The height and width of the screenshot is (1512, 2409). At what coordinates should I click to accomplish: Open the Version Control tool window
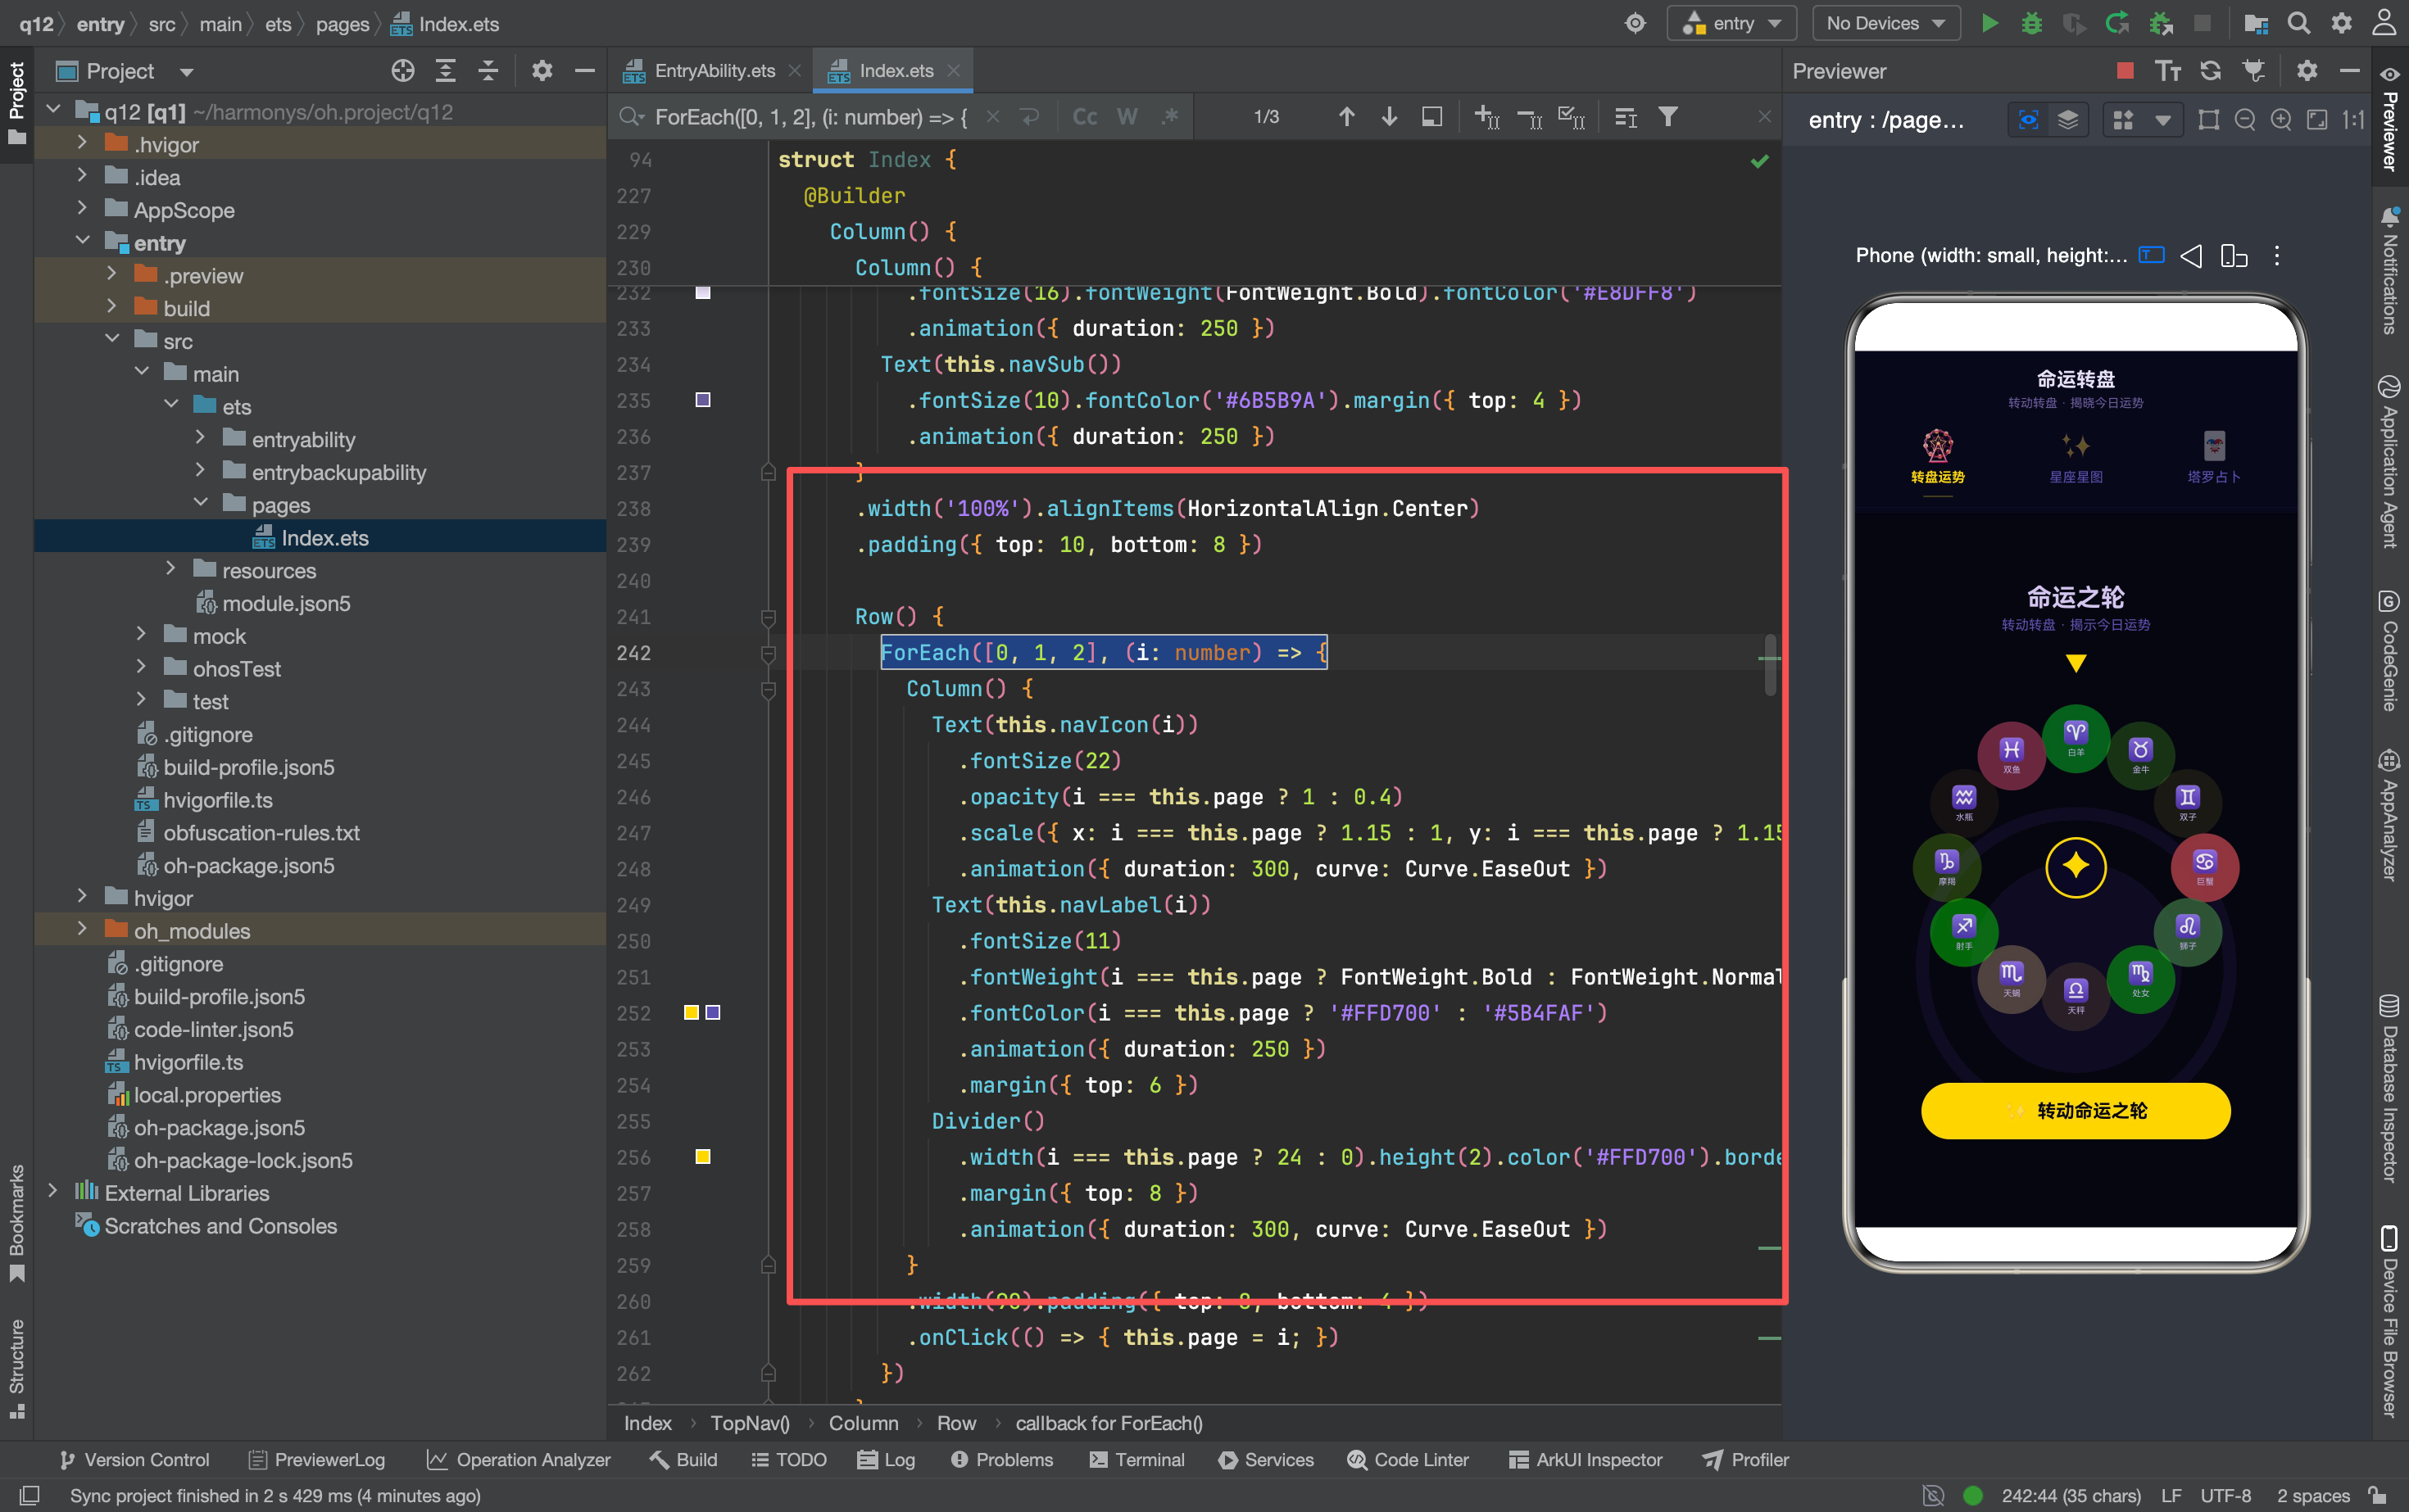click(x=135, y=1459)
